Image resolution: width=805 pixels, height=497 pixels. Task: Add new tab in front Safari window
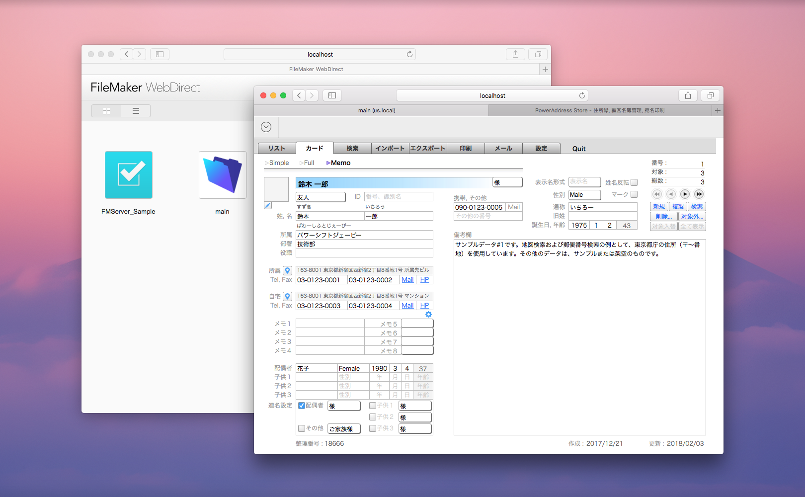tap(718, 110)
